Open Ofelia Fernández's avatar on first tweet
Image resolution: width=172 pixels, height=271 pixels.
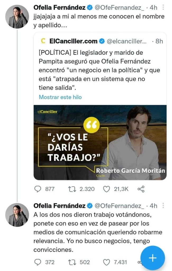(x=17, y=17)
